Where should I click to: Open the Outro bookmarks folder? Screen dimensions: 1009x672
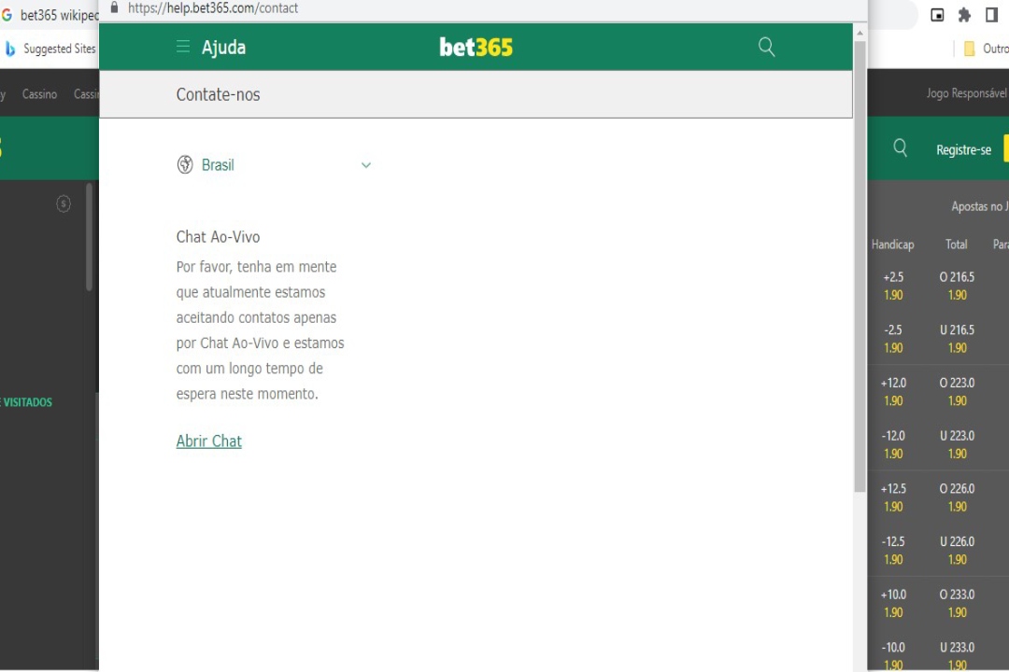click(x=986, y=48)
